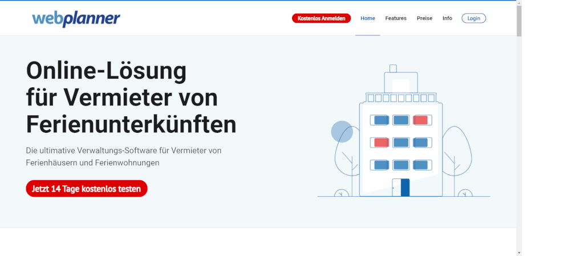Screen dimensions: 584x256
Task: Click the subtitle about ultimative Verwaltungs-Software
Action: point(124,157)
